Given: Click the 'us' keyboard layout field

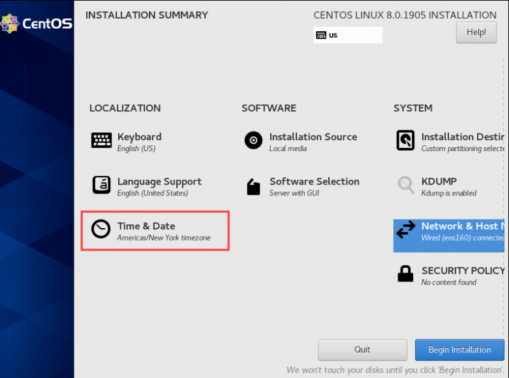Looking at the screenshot, I should point(348,35).
